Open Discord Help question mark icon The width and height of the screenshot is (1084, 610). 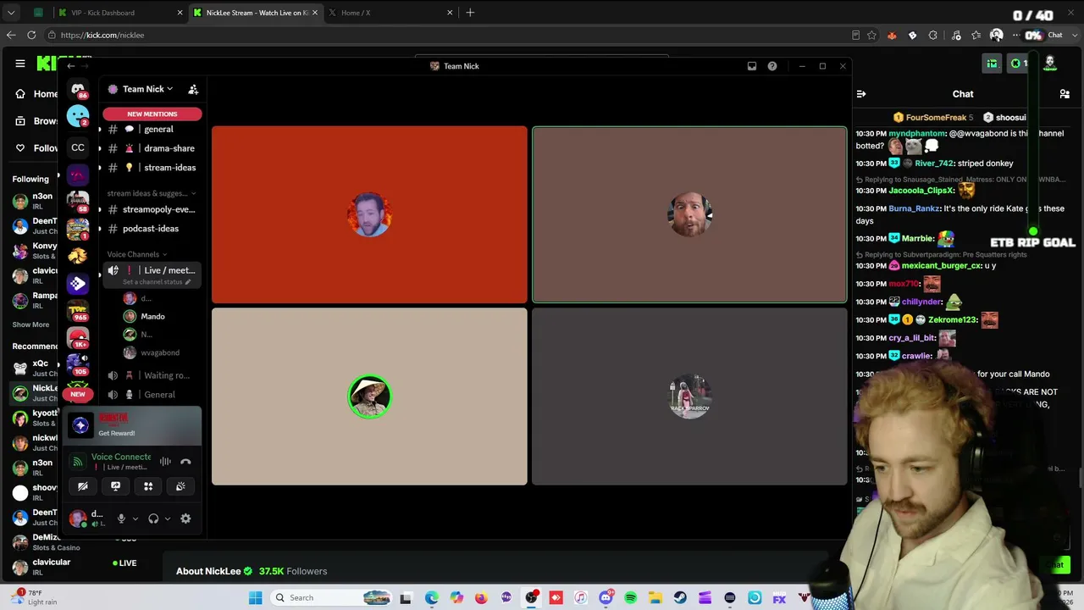click(x=772, y=66)
